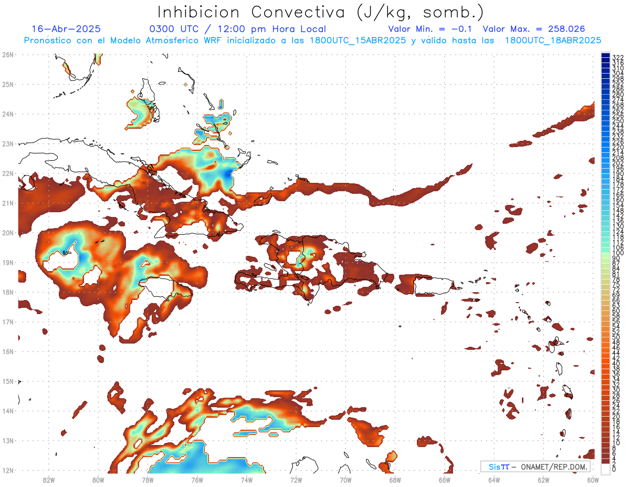The image size is (630, 487).
Task: Click the 13N latitude label
Action: pyautogui.click(x=8, y=440)
